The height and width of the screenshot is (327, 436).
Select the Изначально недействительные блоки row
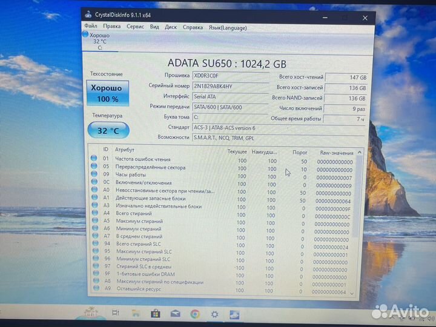(222, 207)
